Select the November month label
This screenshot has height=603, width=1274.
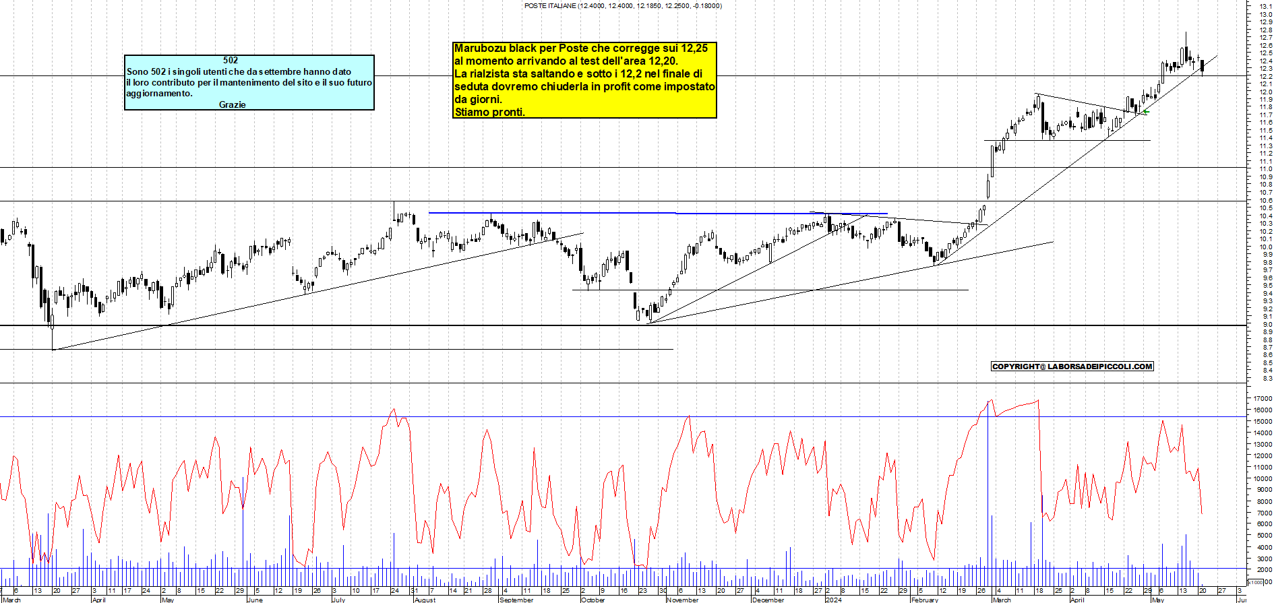point(683,600)
